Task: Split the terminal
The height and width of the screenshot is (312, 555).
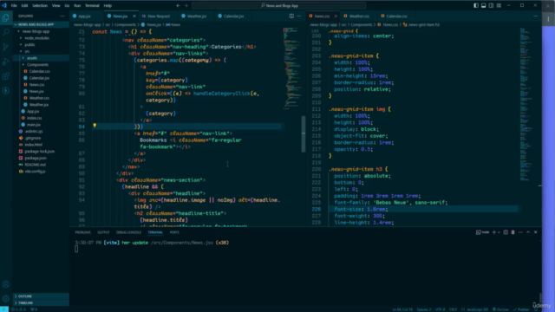Action: coord(506,232)
